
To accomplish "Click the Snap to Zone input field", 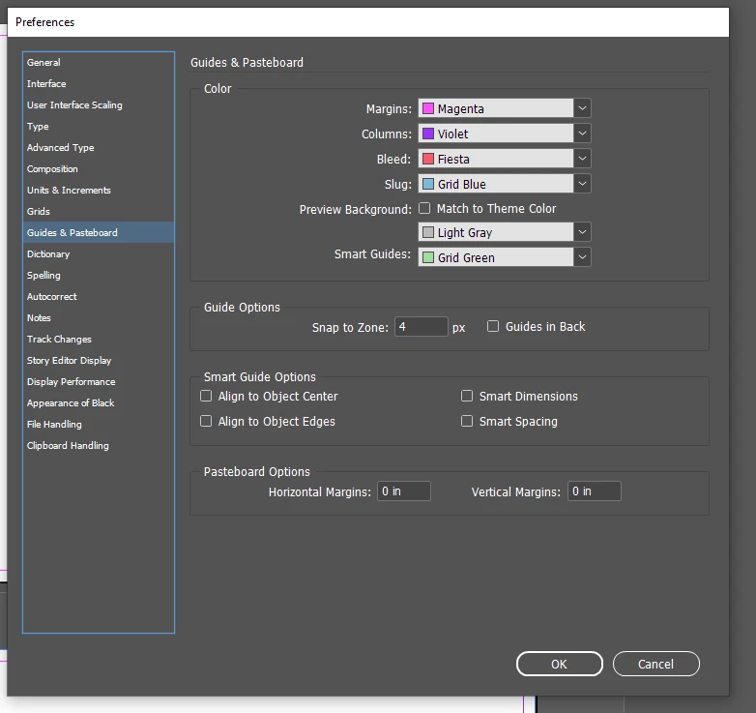I will (x=421, y=327).
